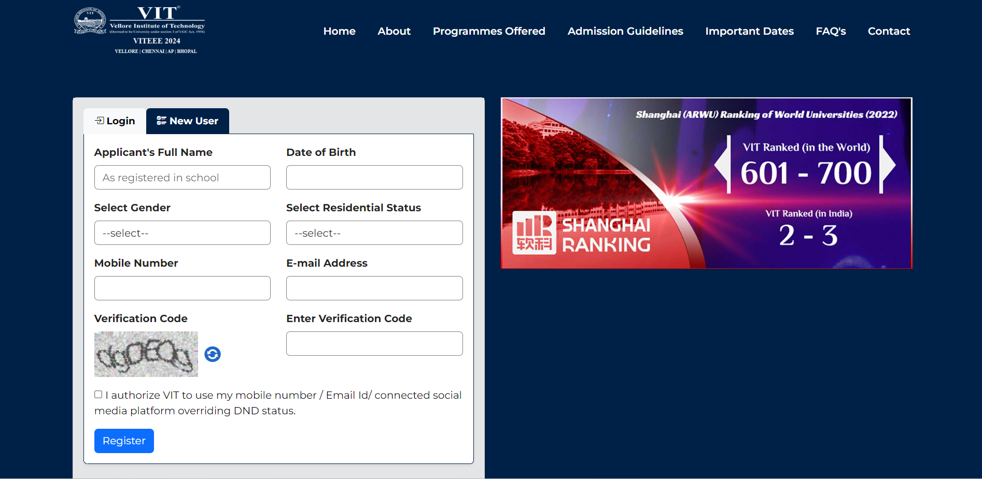Click the Mobile Number input
The image size is (982, 479).
(x=183, y=288)
